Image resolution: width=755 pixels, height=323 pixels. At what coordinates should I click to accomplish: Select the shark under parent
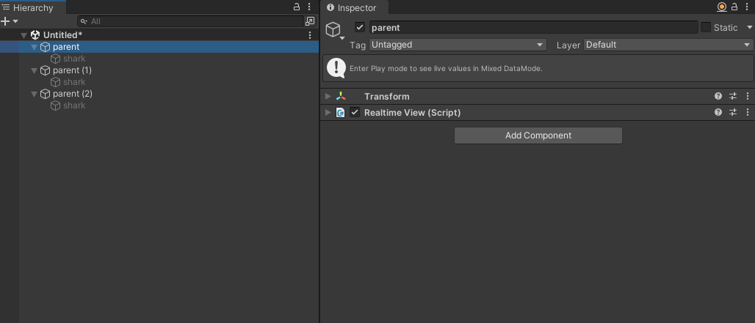(74, 59)
